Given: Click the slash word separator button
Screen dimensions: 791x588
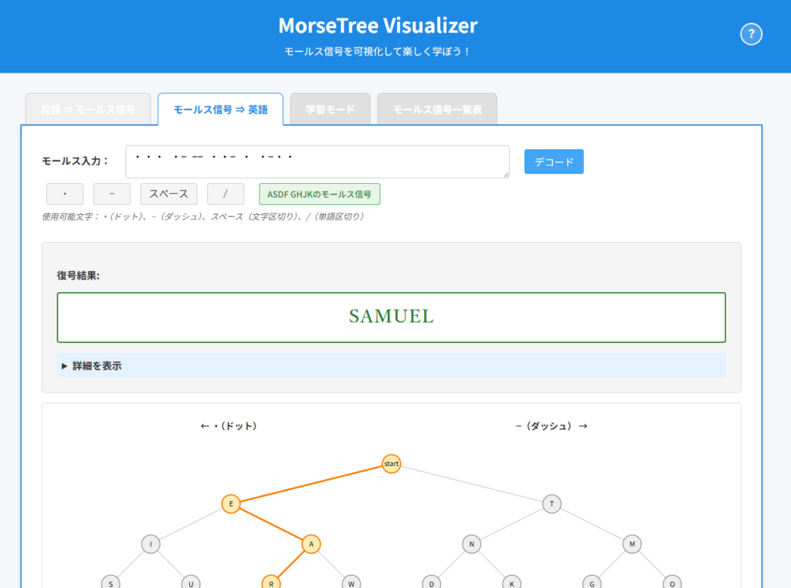Looking at the screenshot, I should click(225, 194).
